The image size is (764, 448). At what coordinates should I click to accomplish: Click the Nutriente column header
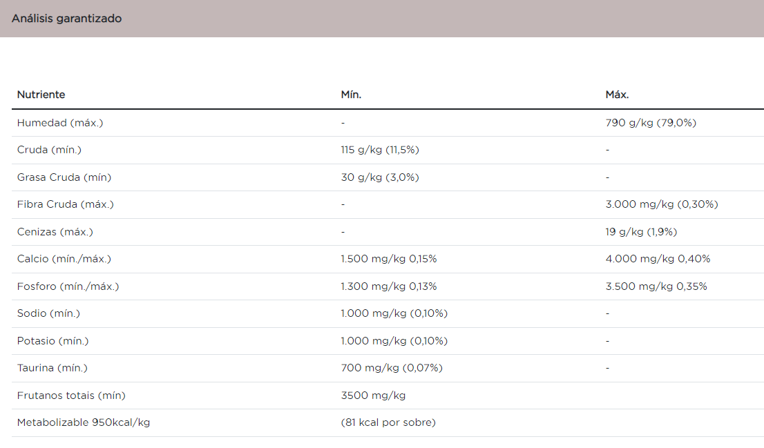tap(41, 95)
